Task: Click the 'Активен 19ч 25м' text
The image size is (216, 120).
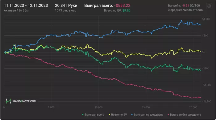Action: tap(16, 10)
